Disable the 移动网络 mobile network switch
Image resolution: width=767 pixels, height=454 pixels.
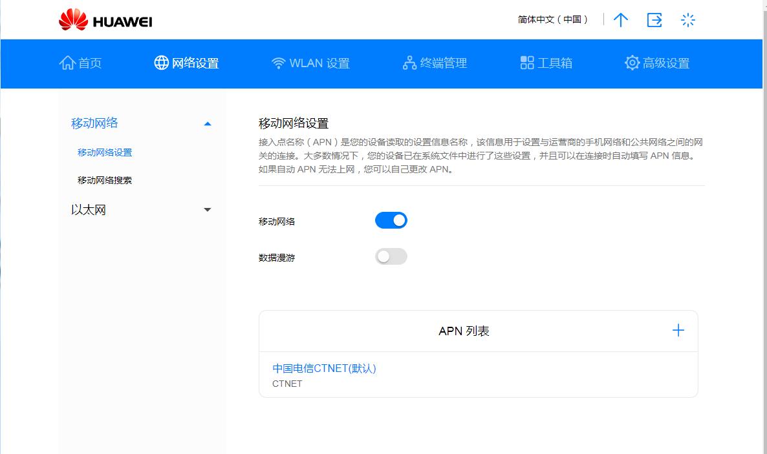(x=391, y=220)
